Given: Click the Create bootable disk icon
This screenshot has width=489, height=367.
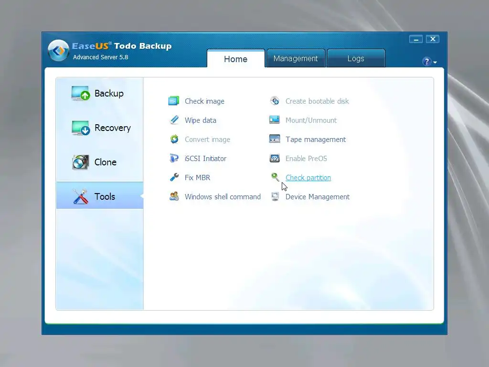Looking at the screenshot, I should (x=275, y=101).
